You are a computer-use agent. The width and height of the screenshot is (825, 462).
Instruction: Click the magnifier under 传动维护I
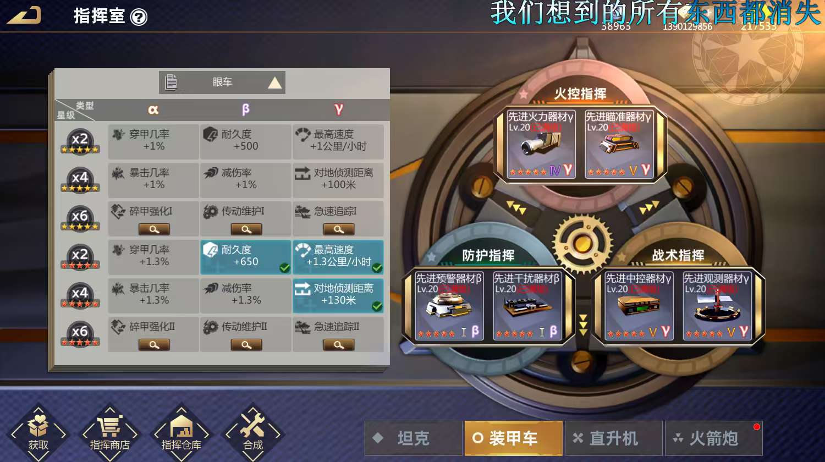point(246,229)
